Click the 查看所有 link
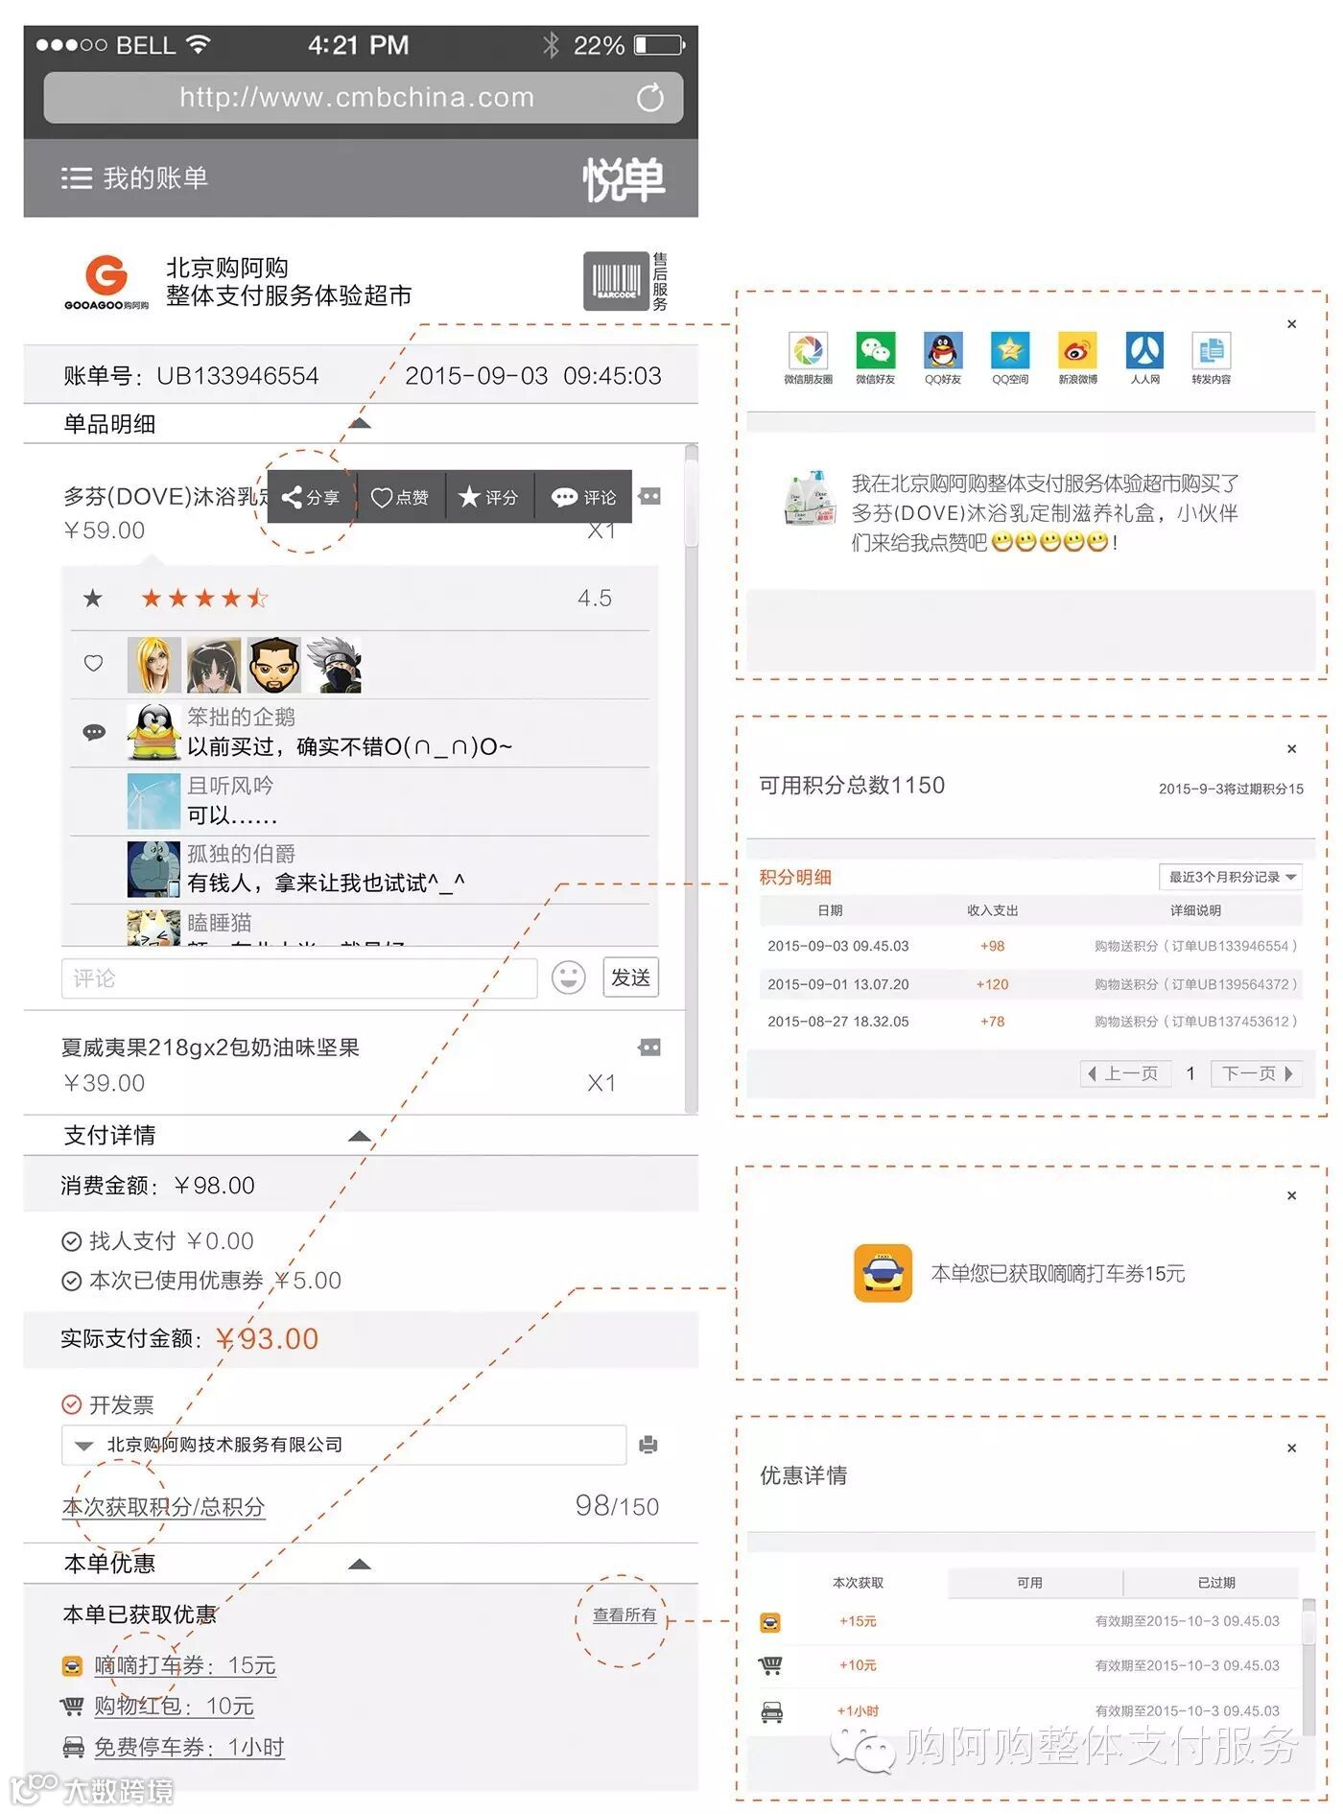 click(x=624, y=1615)
